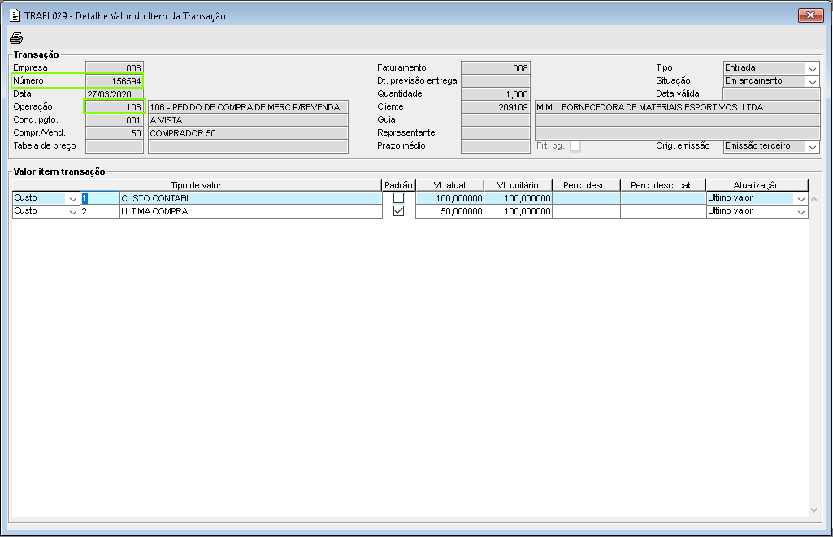Click Perc. desc. cab. cell in ULTIMA COMPRA row
The image size is (833, 537).
(663, 211)
